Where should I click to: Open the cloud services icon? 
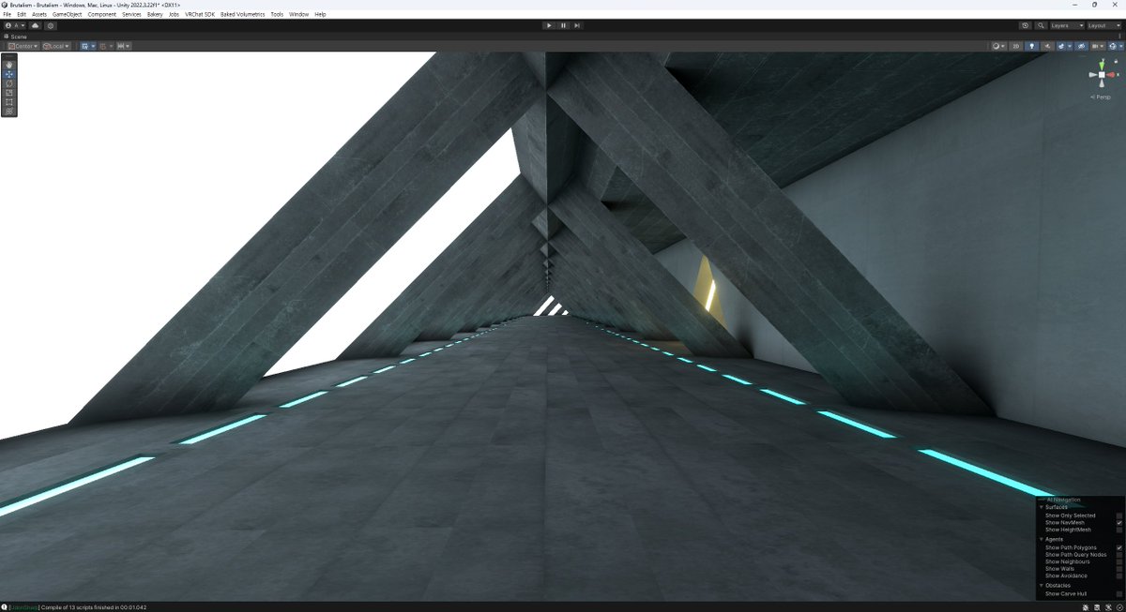pyautogui.click(x=36, y=25)
